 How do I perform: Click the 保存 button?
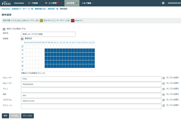point(5,116)
